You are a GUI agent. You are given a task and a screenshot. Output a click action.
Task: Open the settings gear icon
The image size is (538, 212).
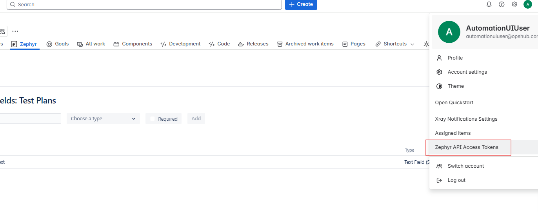(514, 4)
